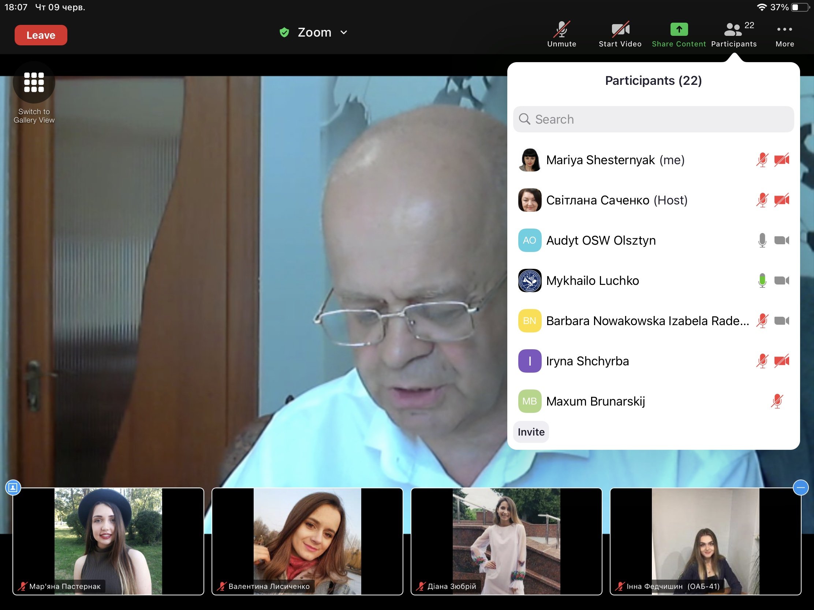
Task: Click Barbara Nowakowska's muted mic icon
Action: click(762, 321)
